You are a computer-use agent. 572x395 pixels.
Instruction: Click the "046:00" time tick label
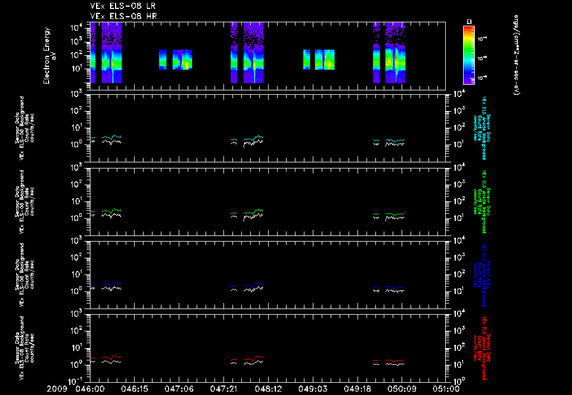[x=91, y=389]
